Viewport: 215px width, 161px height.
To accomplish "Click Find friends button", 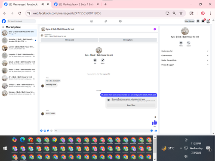I will [190, 21].
